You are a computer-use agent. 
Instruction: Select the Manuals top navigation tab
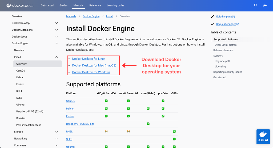(78, 5)
